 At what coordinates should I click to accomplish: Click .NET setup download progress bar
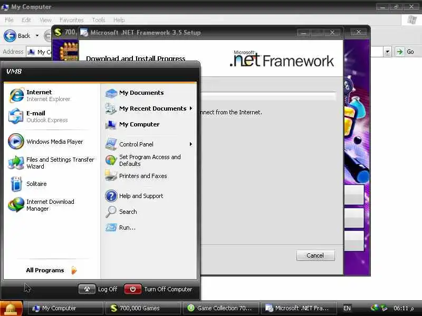coord(268,96)
